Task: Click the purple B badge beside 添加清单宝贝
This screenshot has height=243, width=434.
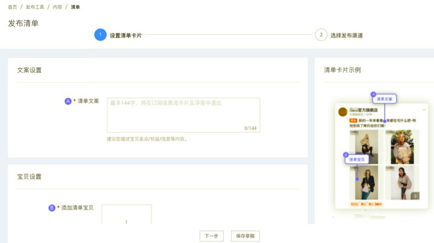Action: pyautogui.click(x=52, y=208)
